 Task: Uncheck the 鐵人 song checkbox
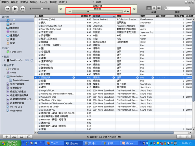(x=40, y=23)
